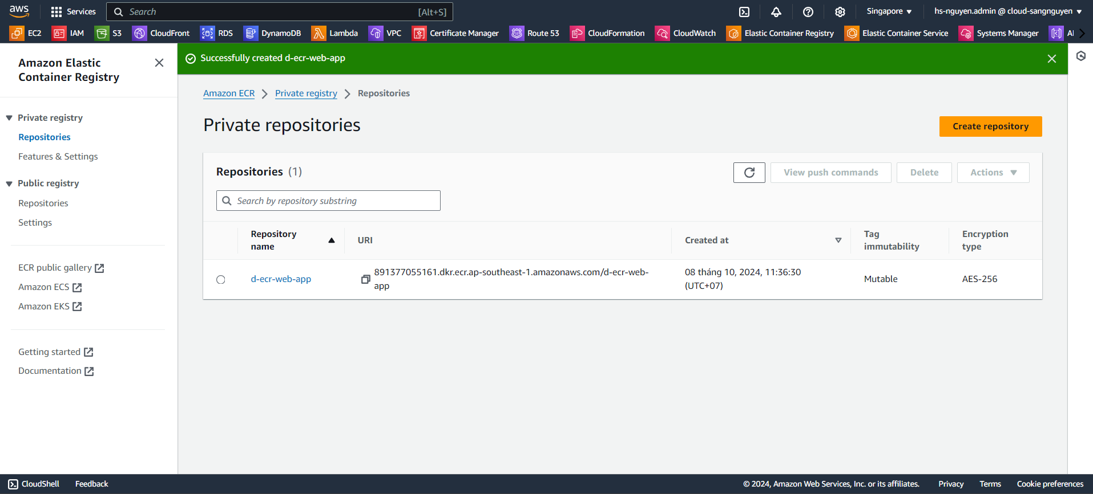
Task: Click the Create repository button
Action: 990,126
